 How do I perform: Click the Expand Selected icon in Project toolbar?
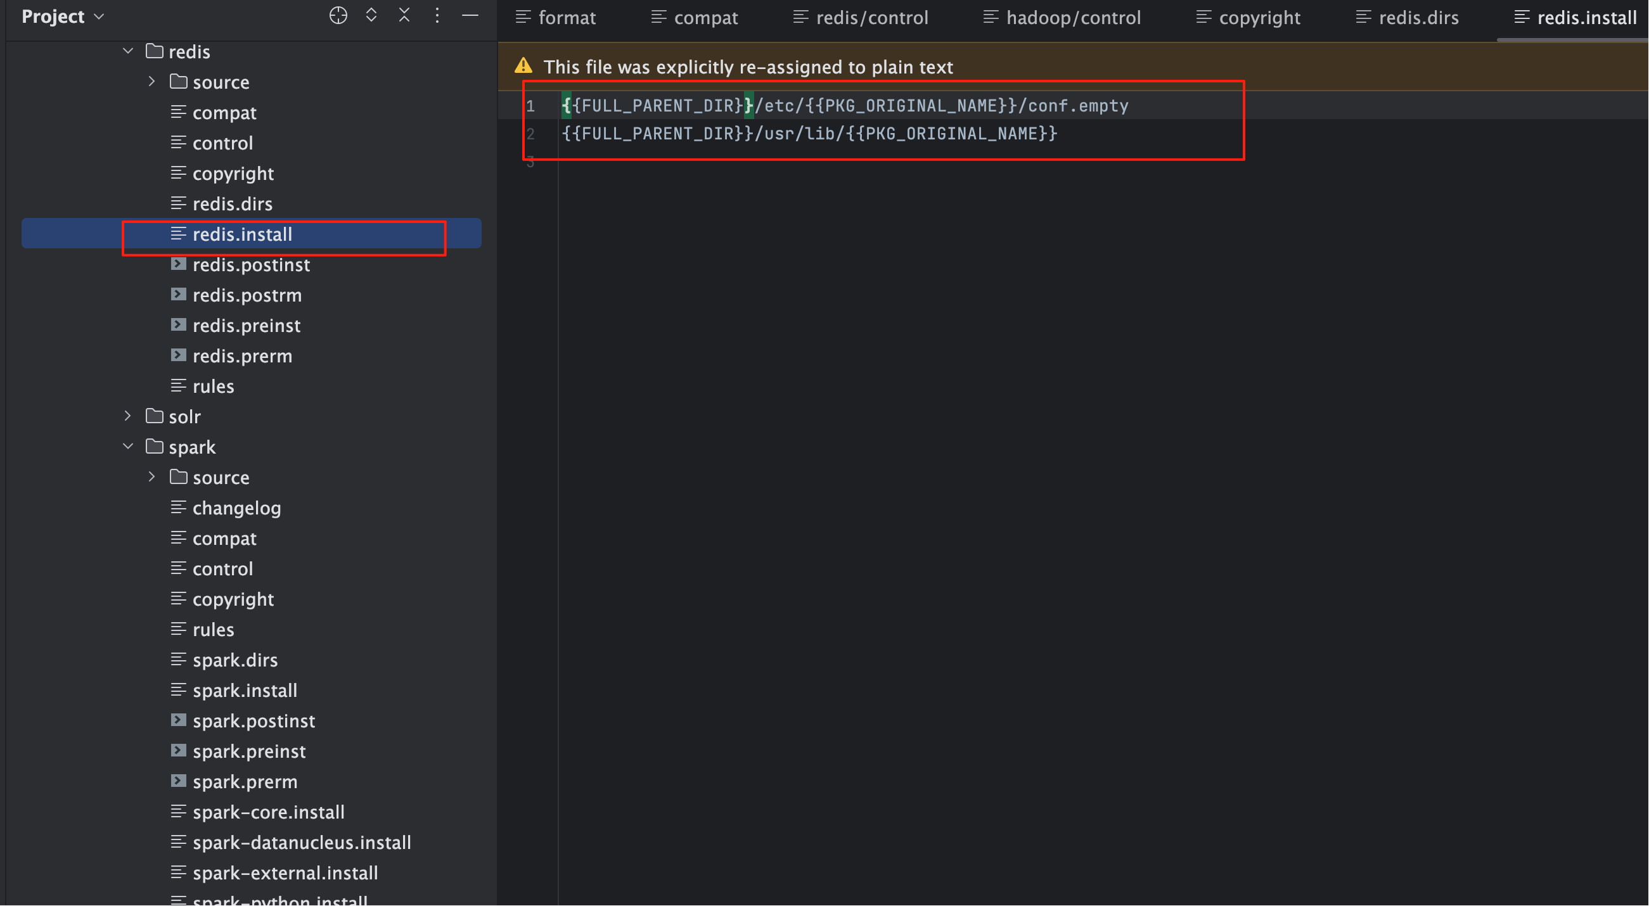[371, 15]
